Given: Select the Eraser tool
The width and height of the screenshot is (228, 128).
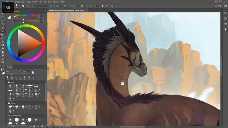Looking at the screenshot, I should [2, 38].
